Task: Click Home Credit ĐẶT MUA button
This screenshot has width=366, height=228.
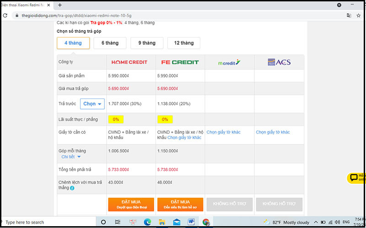Action: pyautogui.click(x=131, y=204)
